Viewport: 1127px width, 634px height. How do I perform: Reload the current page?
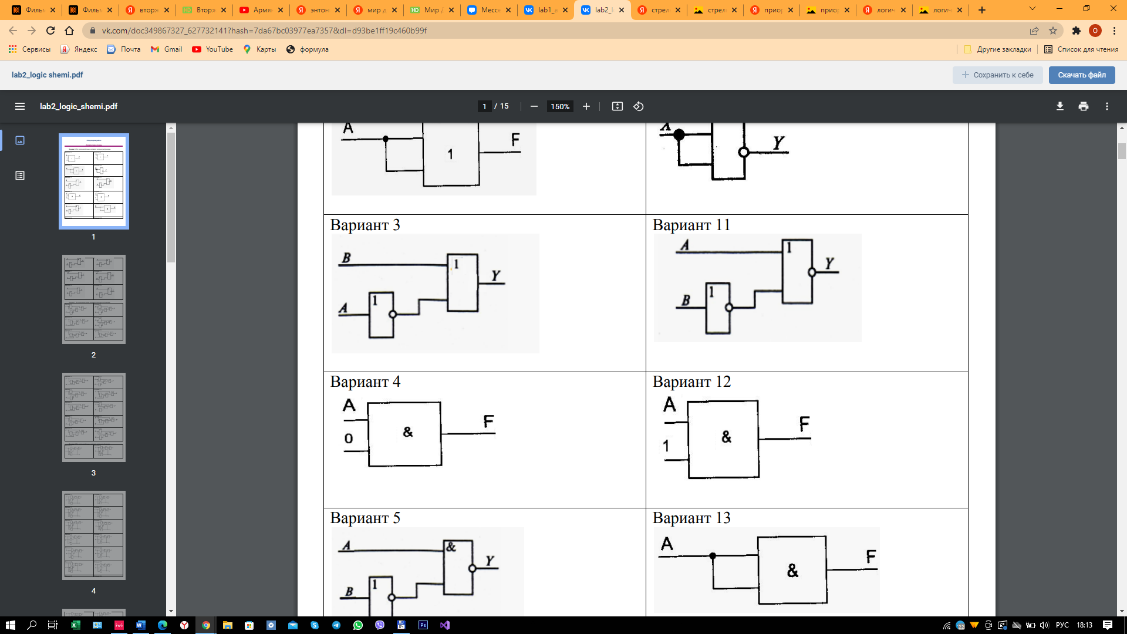[50, 31]
